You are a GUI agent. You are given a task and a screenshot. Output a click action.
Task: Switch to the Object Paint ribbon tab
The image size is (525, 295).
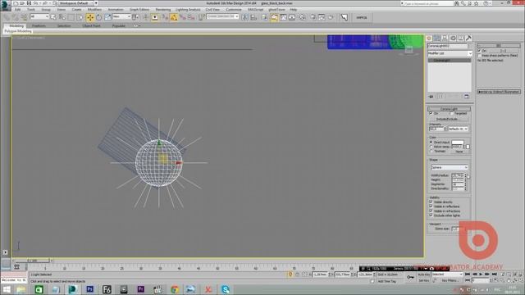(x=91, y=25)
